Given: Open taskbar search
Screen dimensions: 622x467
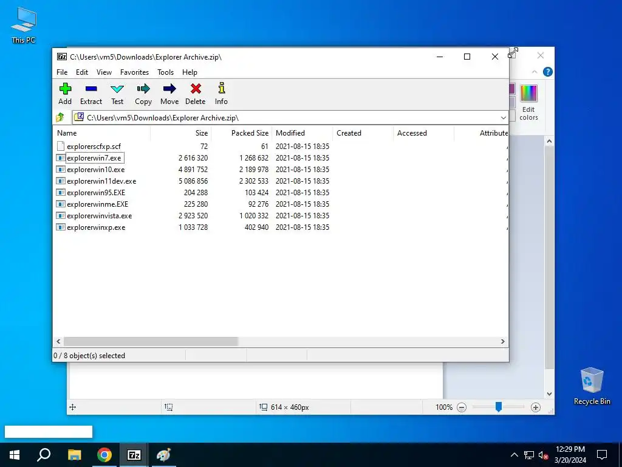Looking at the screenshot, I should (44, 455).
